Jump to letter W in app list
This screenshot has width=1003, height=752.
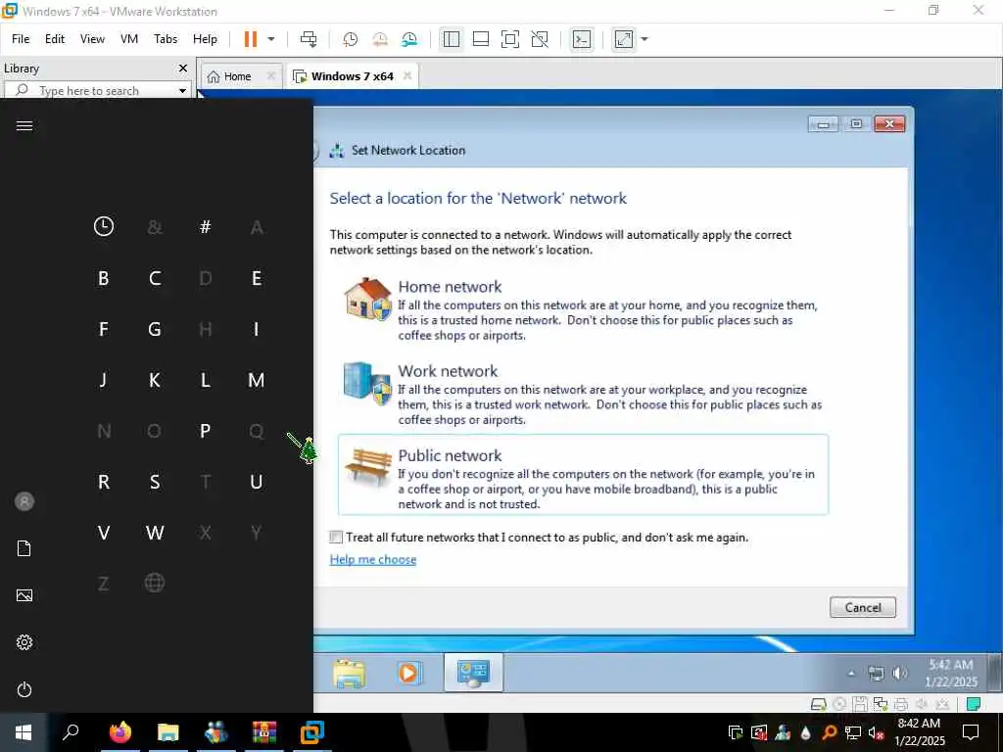154,533
